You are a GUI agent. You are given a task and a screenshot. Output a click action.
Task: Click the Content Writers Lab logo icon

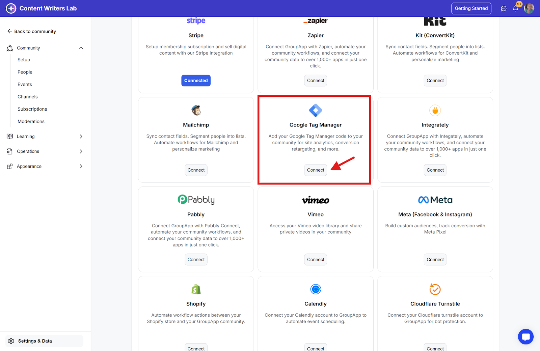[11, 8]
